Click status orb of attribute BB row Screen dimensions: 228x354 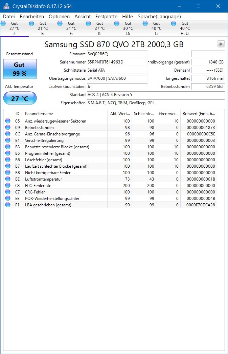click(8, 172)
